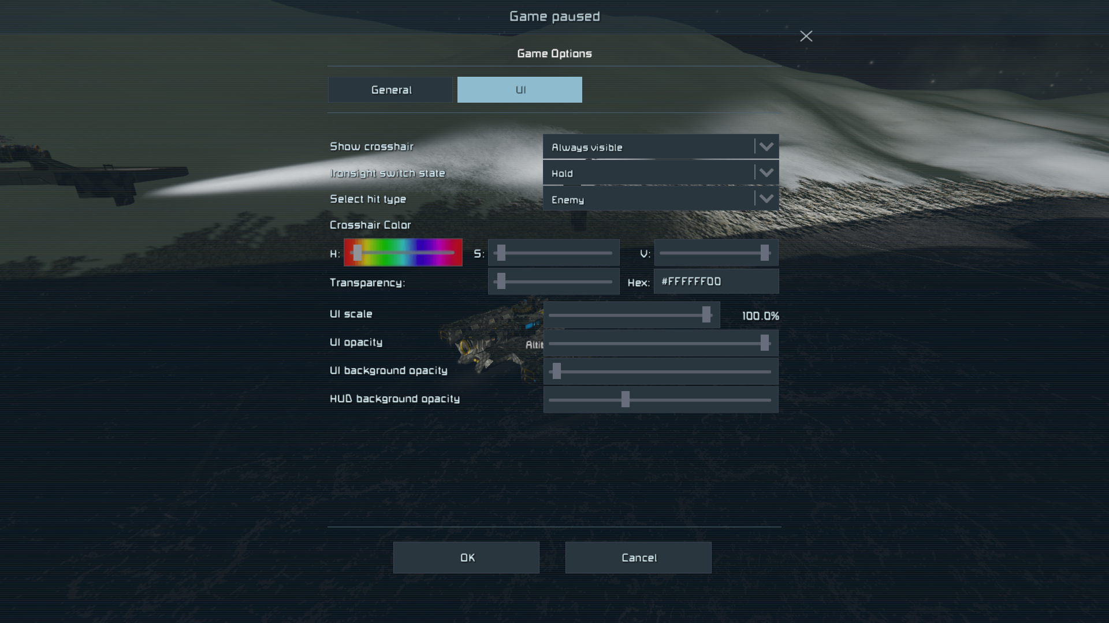Click the UI background opacity slider
This screenshot has width=1109, height=623.
661,371
